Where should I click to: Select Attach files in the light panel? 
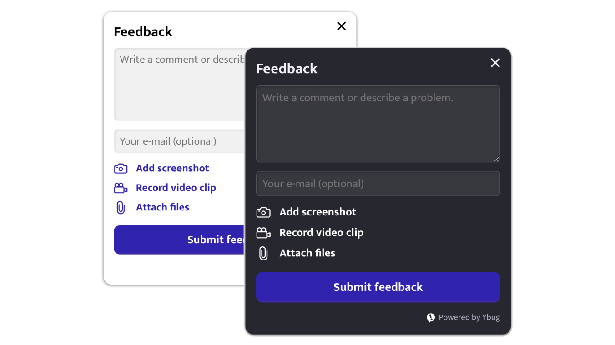[162, 207]
